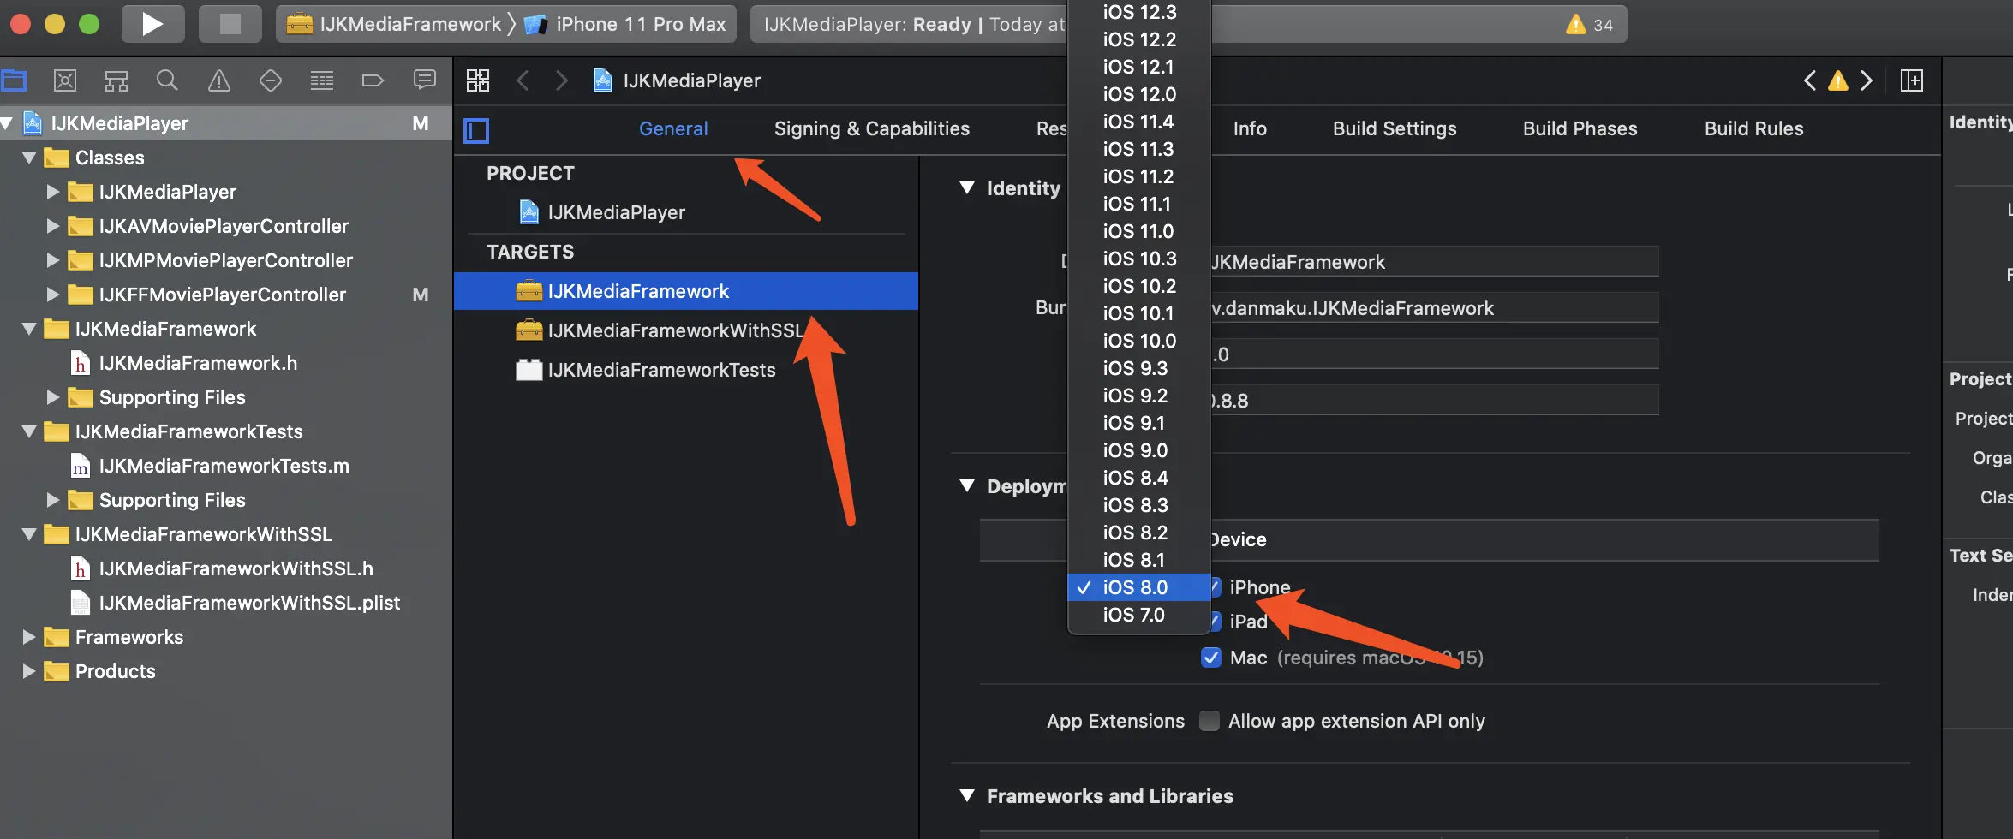Image resolution: width=2013 pixels, height=839 pixels.
Task: Open the Source Control navigator
Action: pyautogui.click(x=65, y=80)
